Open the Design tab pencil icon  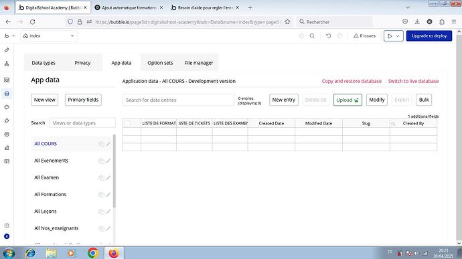pos(7,50)
